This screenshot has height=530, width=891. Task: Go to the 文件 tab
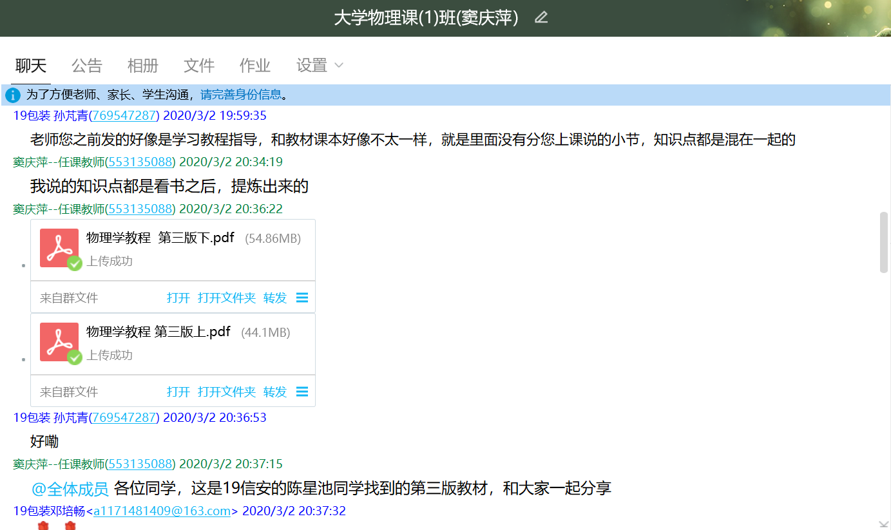(199, 66)
